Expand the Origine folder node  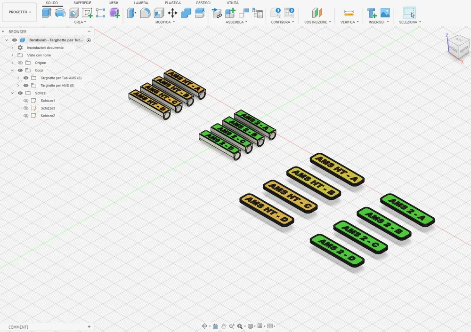pyautogui.click(x=12, y=63)
